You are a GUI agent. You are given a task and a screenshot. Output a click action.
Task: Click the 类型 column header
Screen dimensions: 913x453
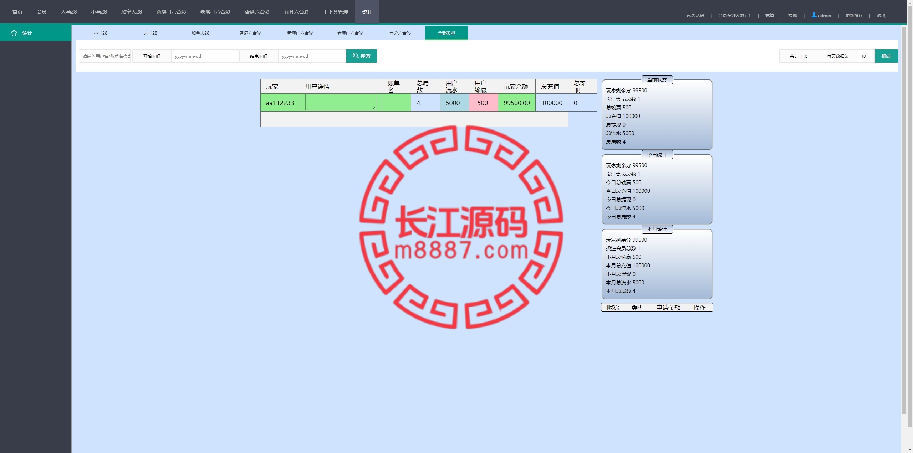click(638, 307)
